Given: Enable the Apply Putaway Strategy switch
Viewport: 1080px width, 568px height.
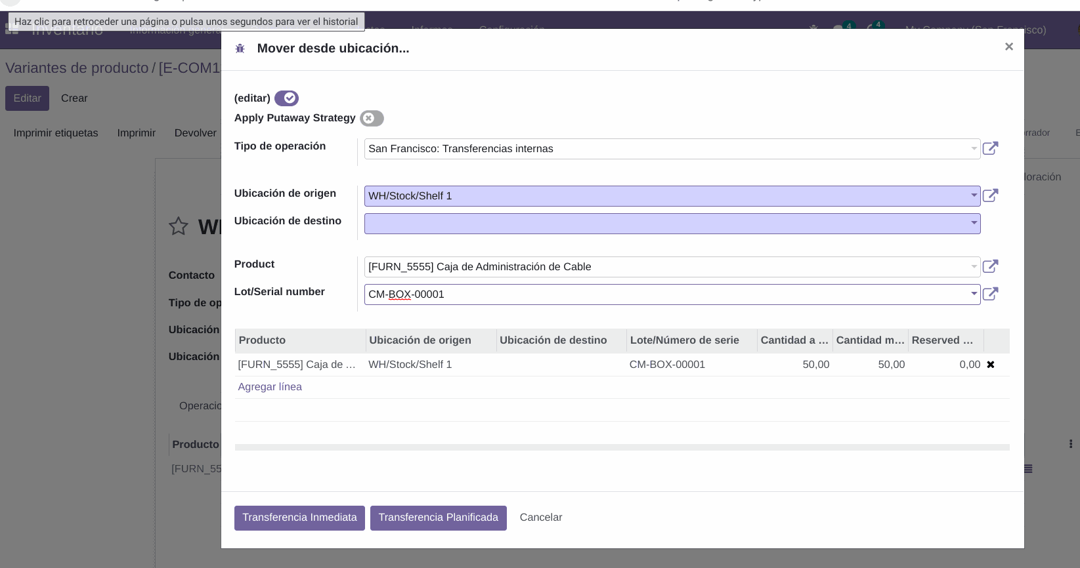Looking at the screenshot, I should tap(372, 118).
